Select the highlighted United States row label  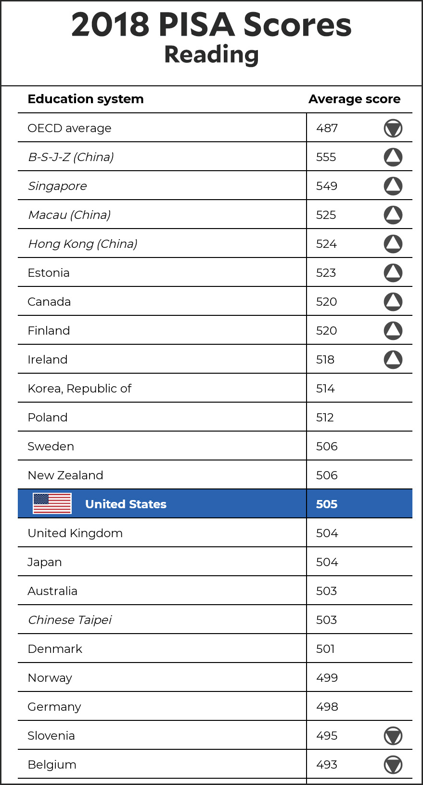126,504
